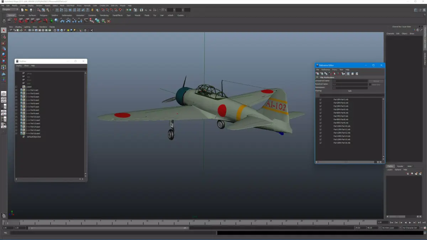Click the Go to start playback button
The height and width of the screenshot is (240, 427).
(x=392, y=223)
